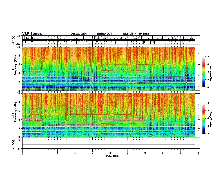223x172 pixels.
Task: Click the log(PSD) label beside the ch.2 colorbar
Action: (x=211, y=119)
